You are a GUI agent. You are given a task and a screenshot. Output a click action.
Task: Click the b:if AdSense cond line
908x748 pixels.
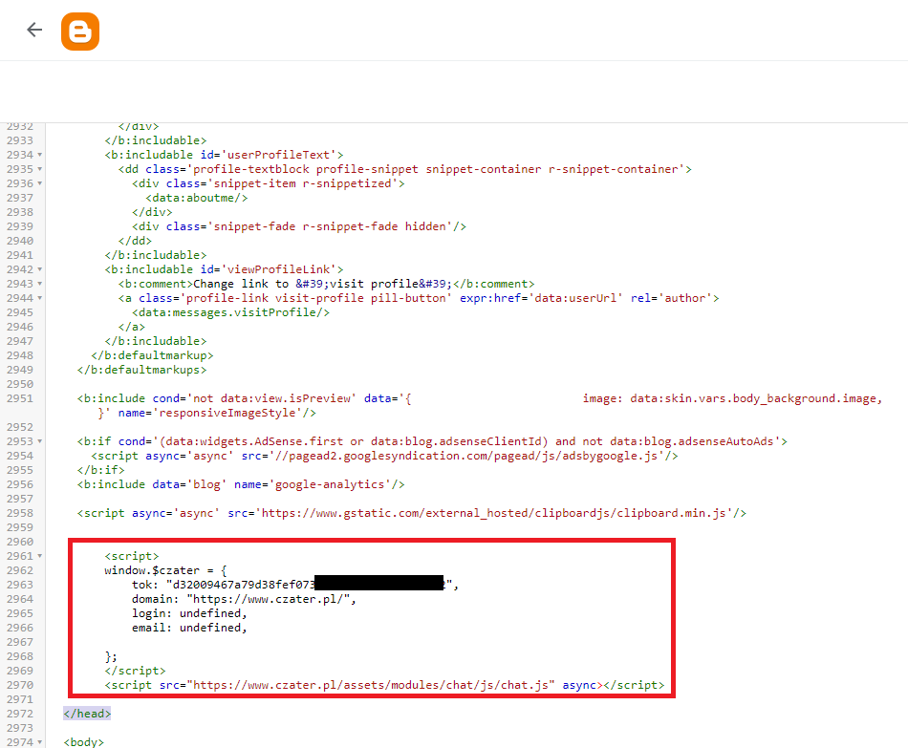pyautogui.click(x=432, y=441)
